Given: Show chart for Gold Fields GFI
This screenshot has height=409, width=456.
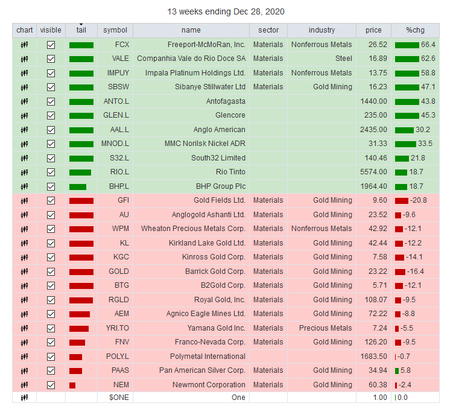Looking at the screenshot, I should click(x=24, y=201).
